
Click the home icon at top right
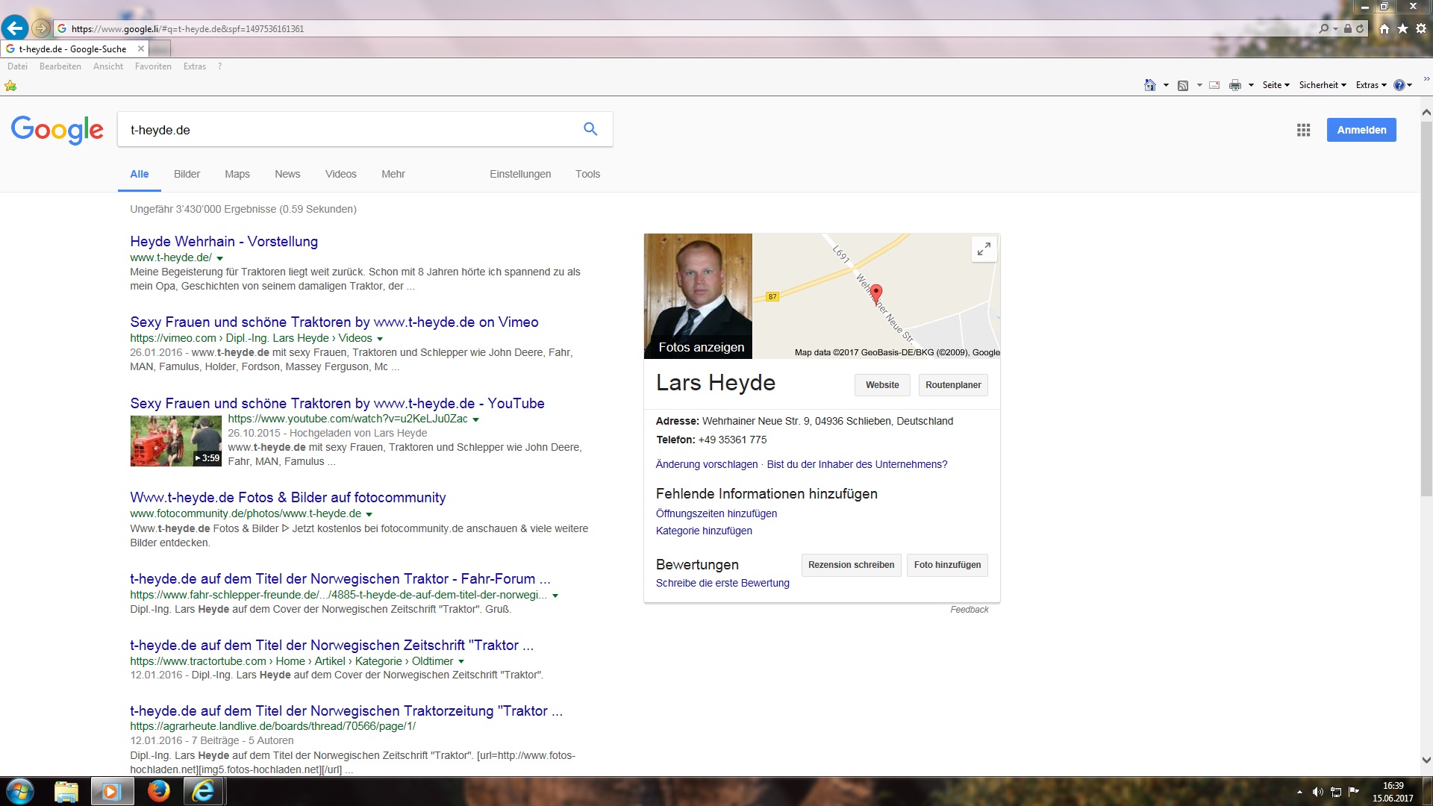point(1384,28)
